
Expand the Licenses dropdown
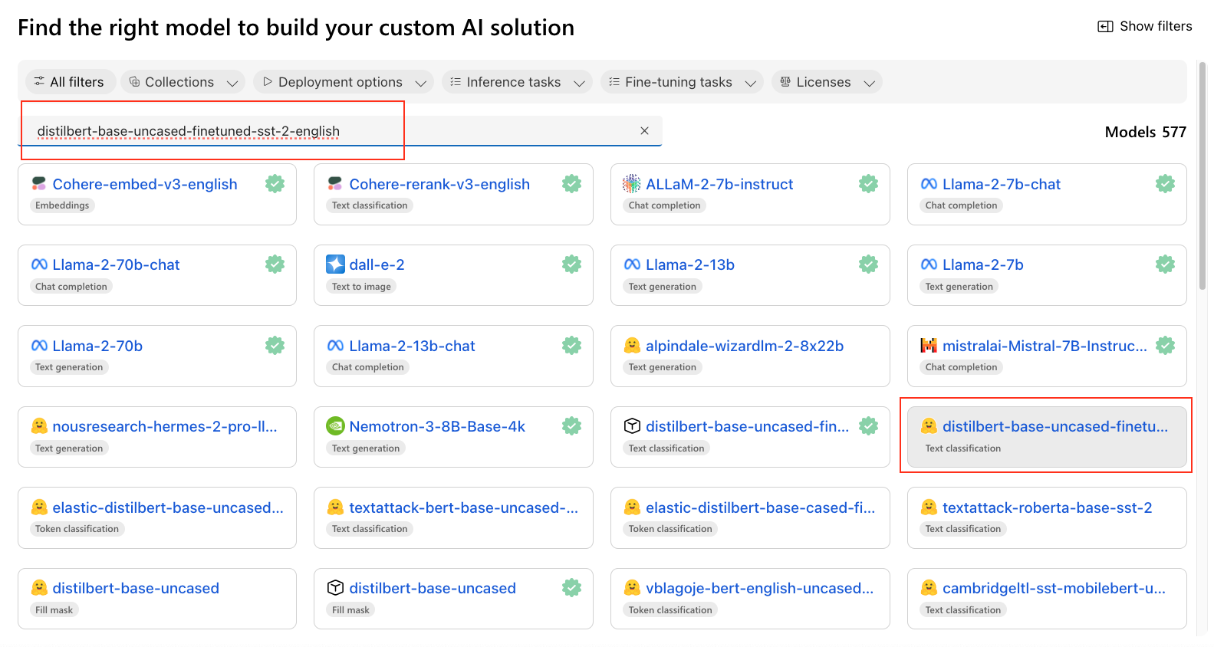pyautogui.click(x=827, y=82)
